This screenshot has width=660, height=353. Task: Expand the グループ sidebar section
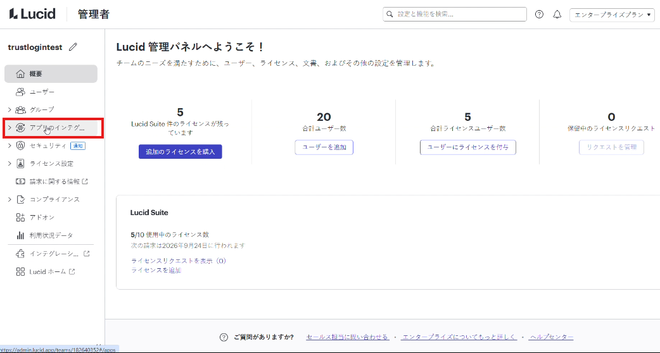[x=10, y=109]
